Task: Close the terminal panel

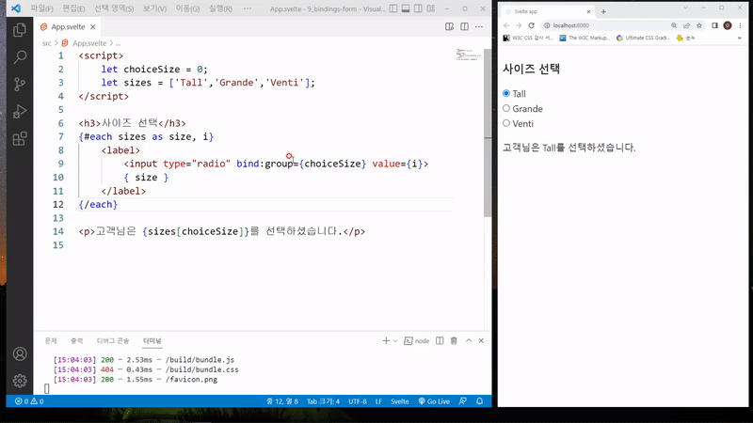Action: point(481,340)
